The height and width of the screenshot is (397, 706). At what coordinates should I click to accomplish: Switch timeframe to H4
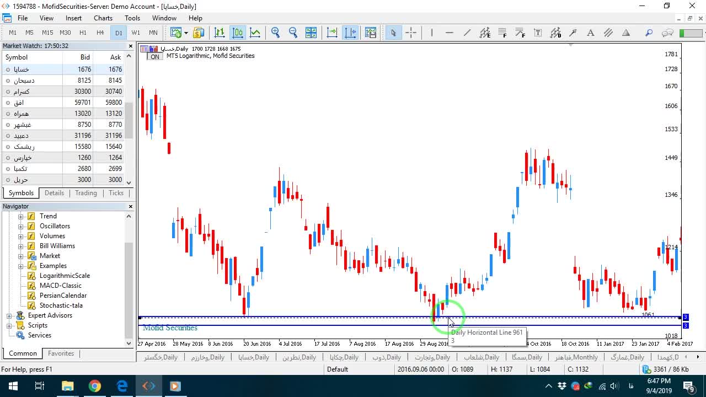tap(100, 33)
